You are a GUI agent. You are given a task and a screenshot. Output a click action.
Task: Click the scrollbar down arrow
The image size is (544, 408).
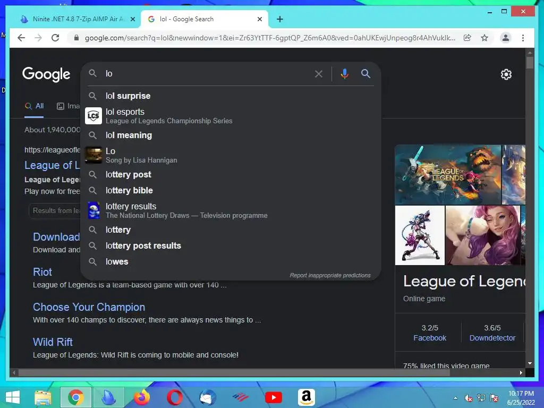pos(530,363)
